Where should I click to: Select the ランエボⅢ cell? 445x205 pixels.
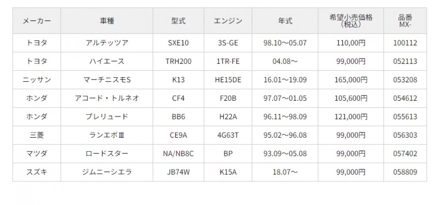(x=107, y=135)
